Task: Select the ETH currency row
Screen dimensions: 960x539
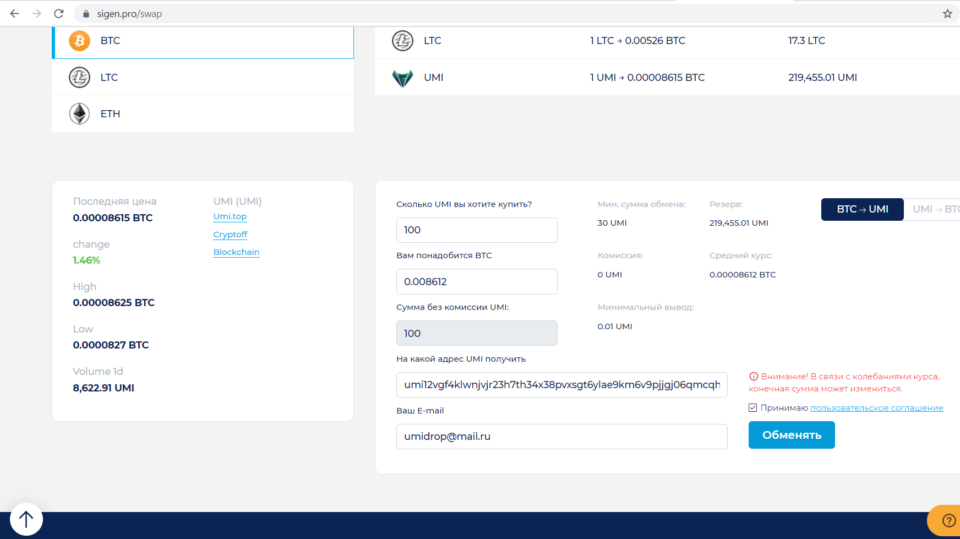Action: [x=203, y=114]
